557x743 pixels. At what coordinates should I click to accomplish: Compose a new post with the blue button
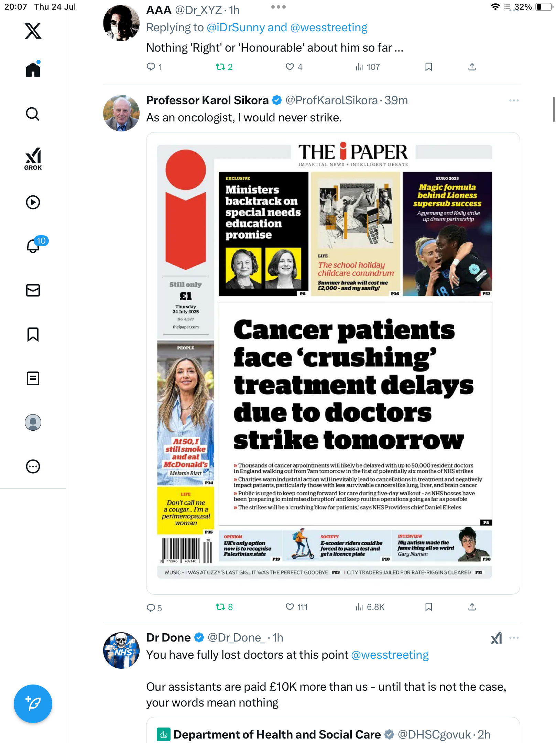[33, 704]
